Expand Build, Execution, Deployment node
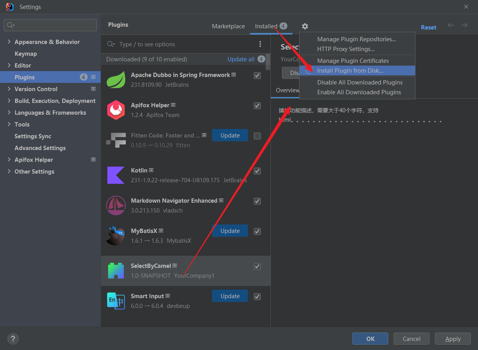The image size is (478, 350). coord(9,101)
